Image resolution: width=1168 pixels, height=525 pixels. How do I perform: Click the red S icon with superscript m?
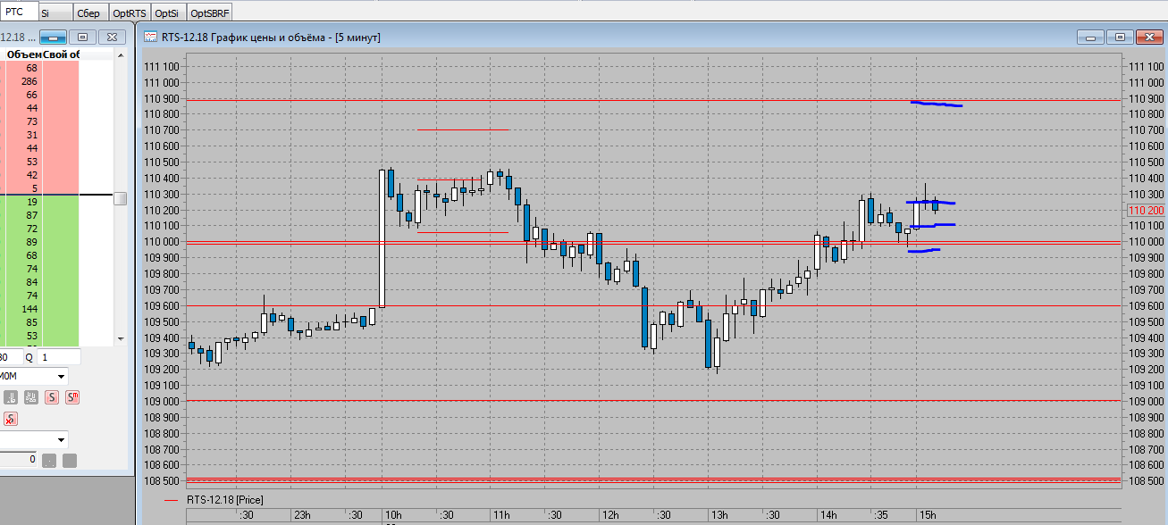click(x=72, y=397)
